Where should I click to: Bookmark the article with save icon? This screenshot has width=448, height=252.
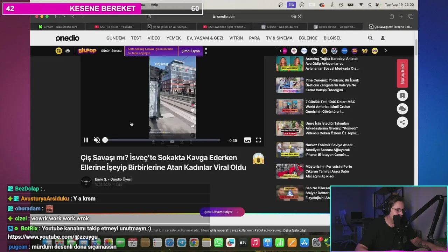[402, 96]
